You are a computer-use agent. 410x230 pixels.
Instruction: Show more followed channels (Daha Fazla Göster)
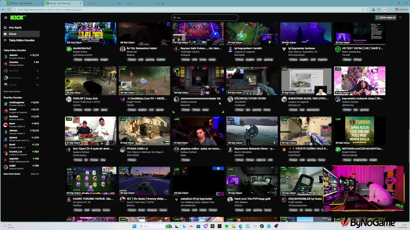tap(12, 91)
